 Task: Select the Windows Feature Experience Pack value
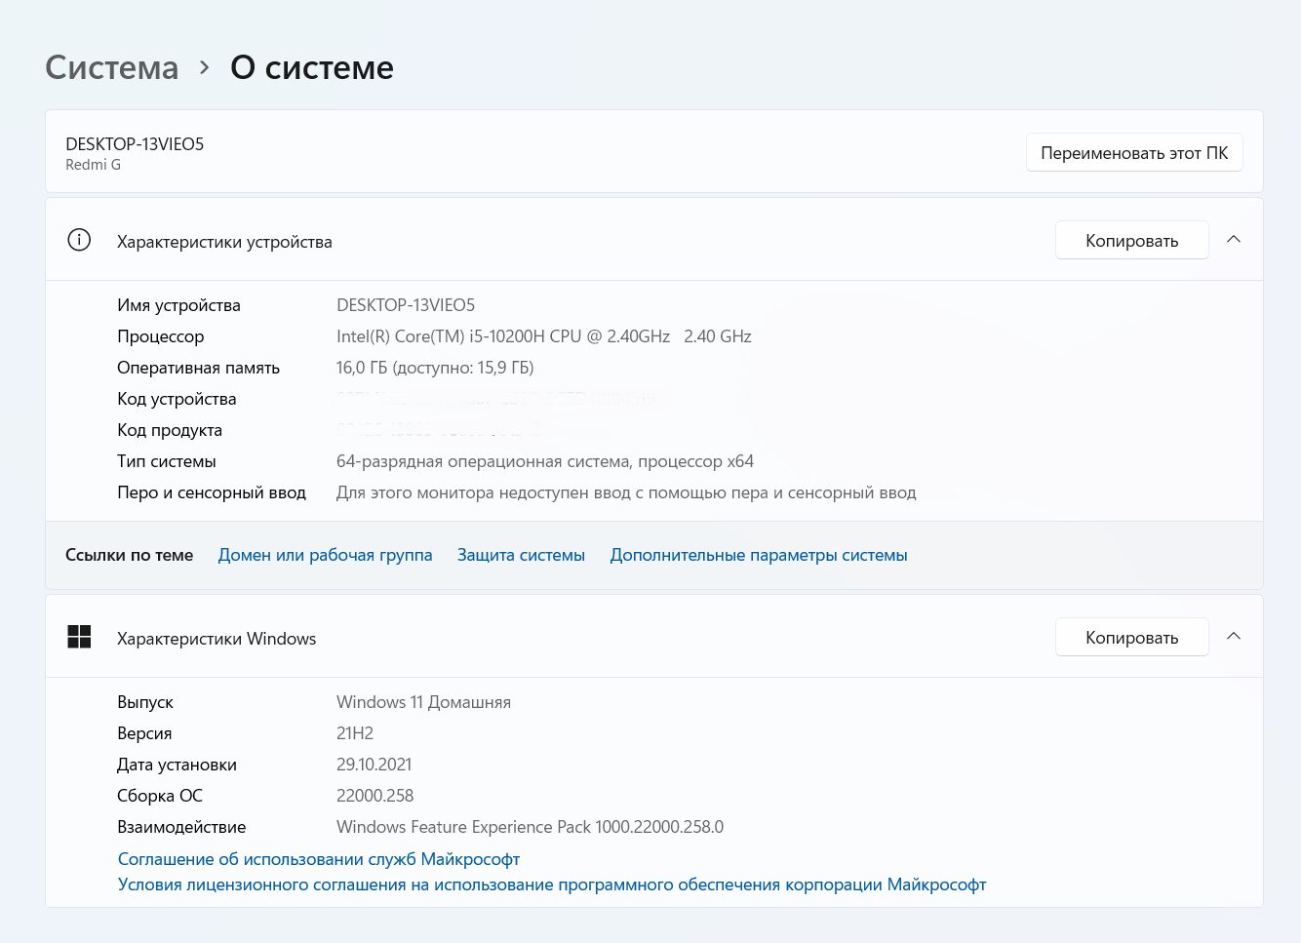(531, 827)
